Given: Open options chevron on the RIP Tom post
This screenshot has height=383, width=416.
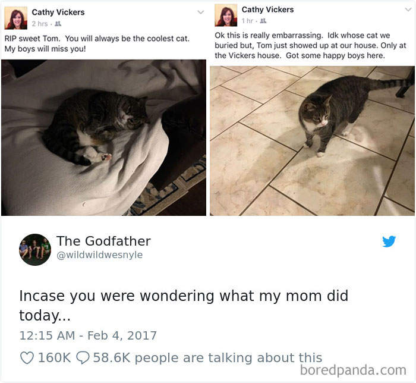Looking at the screenshot, I should point(200,11).
